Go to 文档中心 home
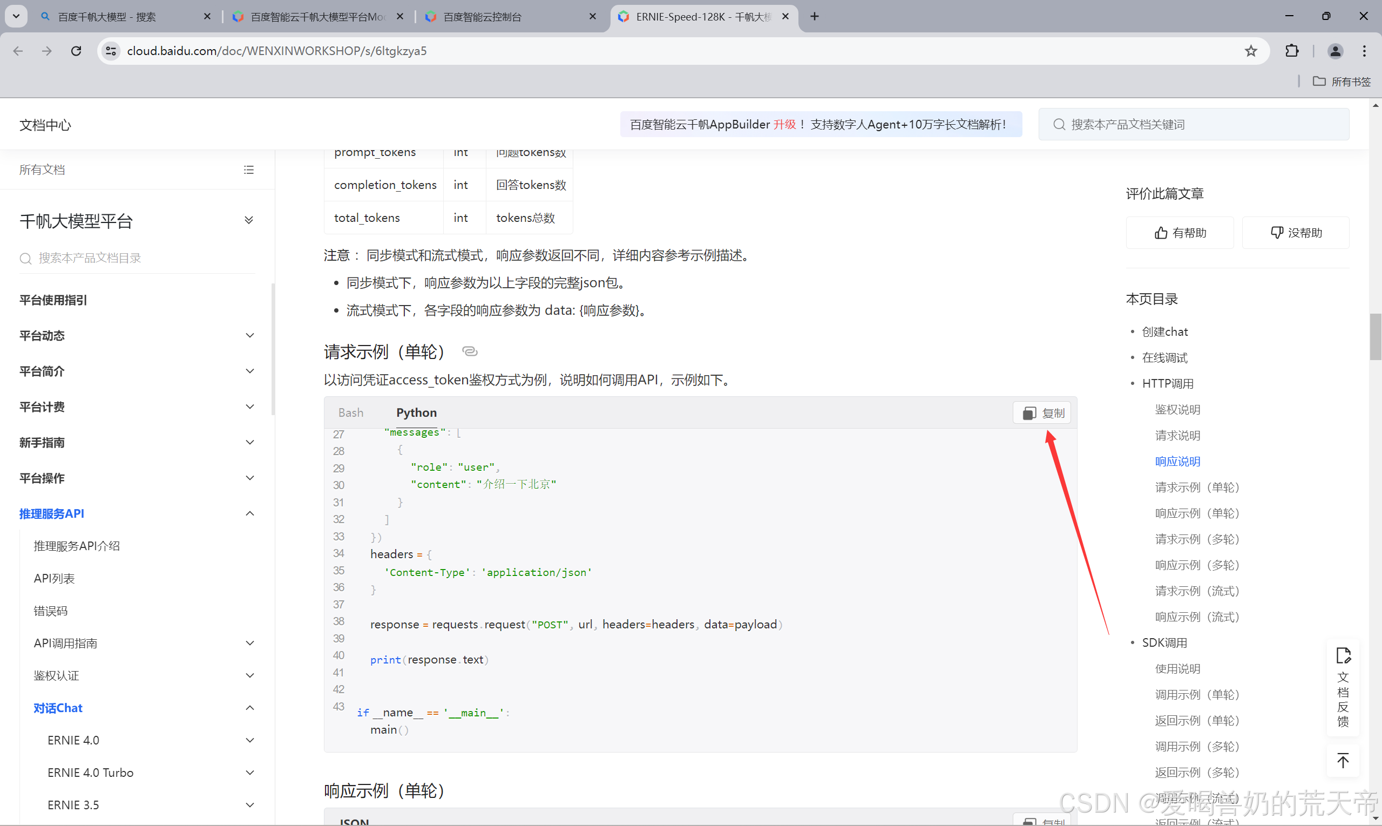This screenshot has height=826, width=1382. (45, 125)
